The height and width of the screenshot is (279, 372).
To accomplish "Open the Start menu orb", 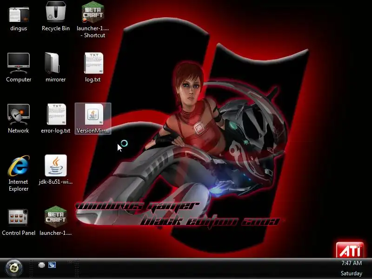I will (x=14, y=268).
